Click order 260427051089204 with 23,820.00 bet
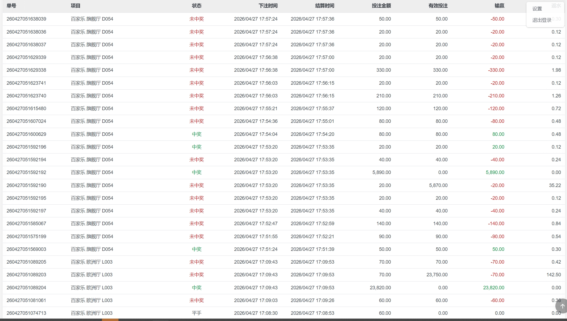 [26, 288]
